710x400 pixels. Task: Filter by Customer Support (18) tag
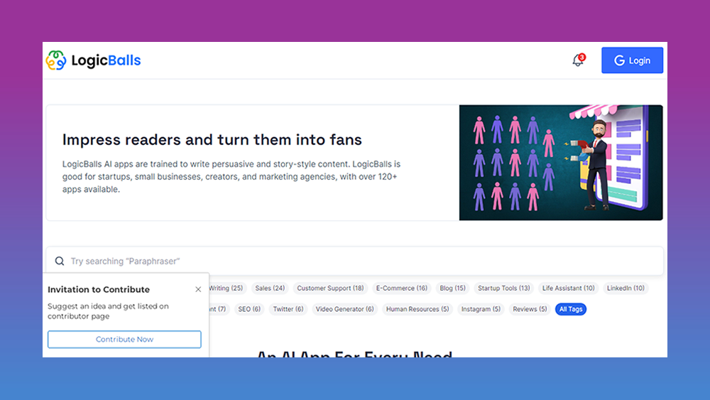click(330, 288)
